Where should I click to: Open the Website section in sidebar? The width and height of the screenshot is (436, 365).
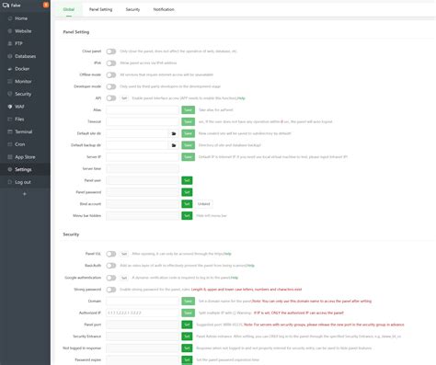click(x=25, y=31)
